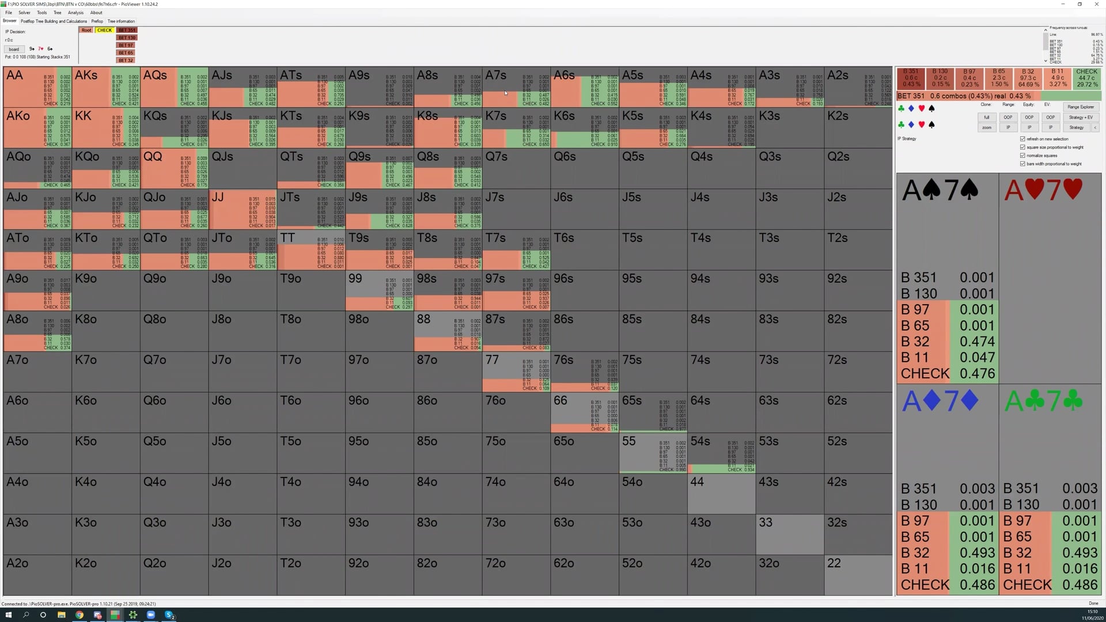
Task: Click the red heart suit icon in bottom row
Action: [921, 124]
